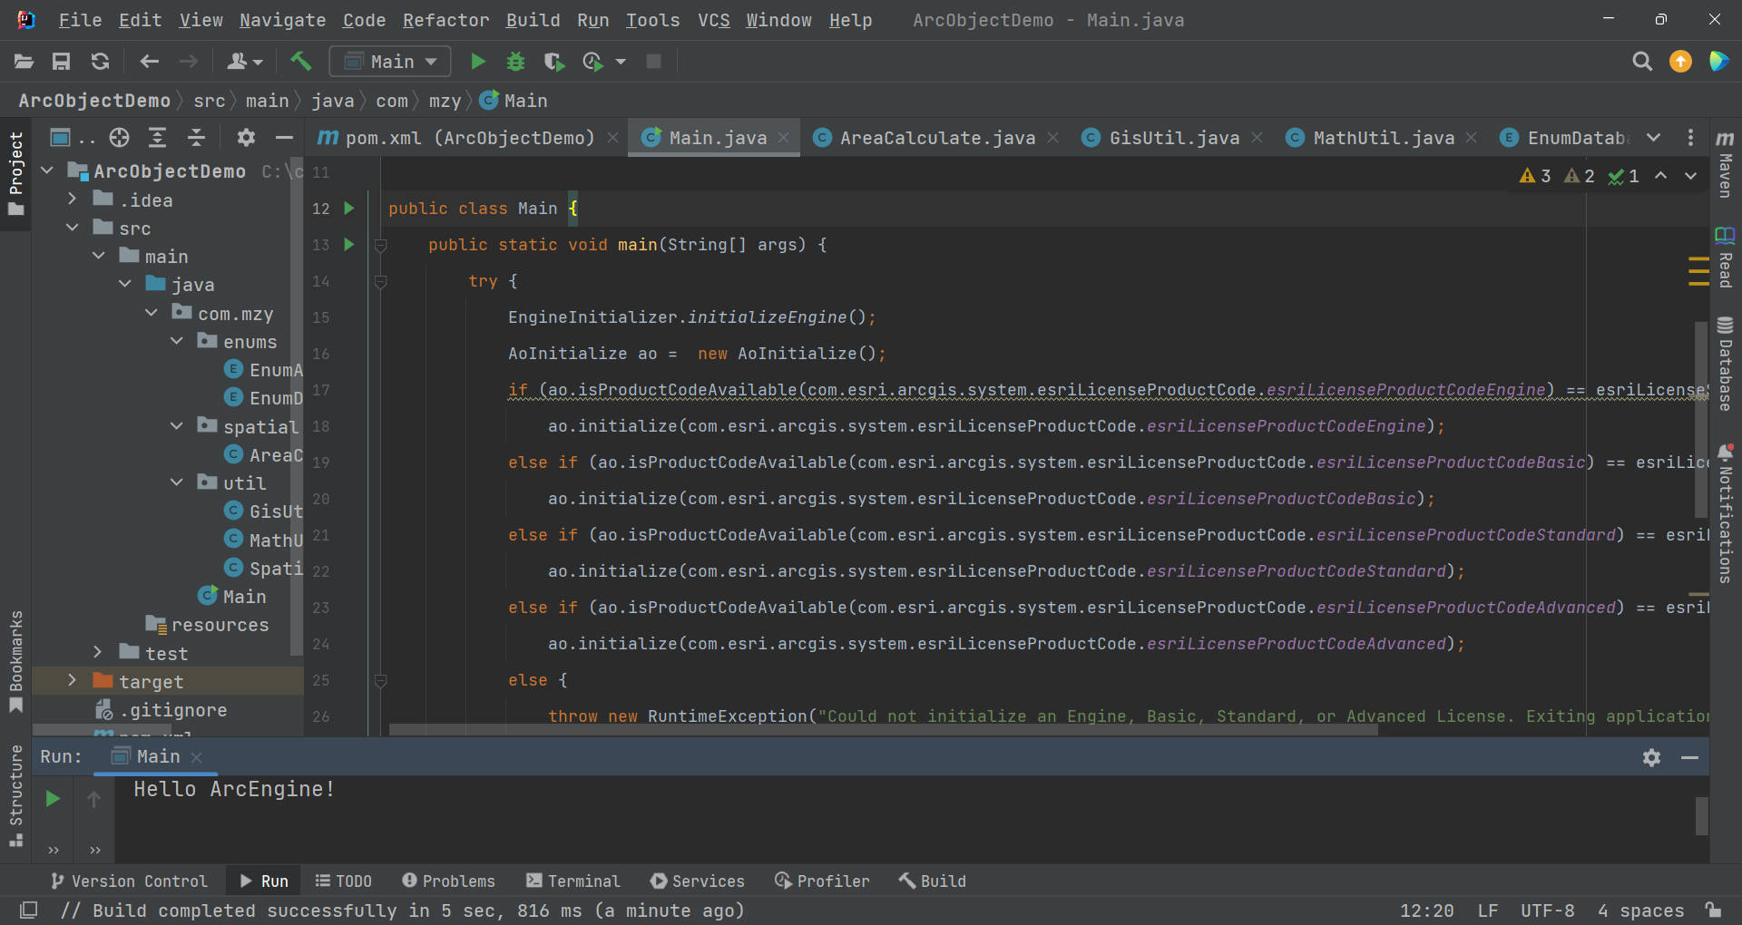Toggle tool window bars icon in status bar corner
The image size is (1742, 925).
point(28,910)
